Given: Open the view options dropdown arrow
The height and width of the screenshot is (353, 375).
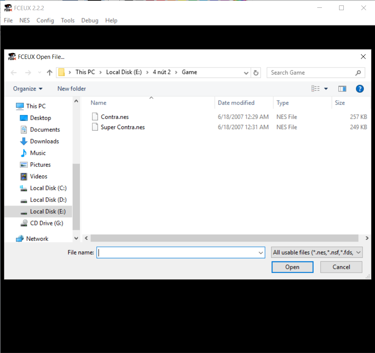Looking at the screenshot, I should pos(326,89).
